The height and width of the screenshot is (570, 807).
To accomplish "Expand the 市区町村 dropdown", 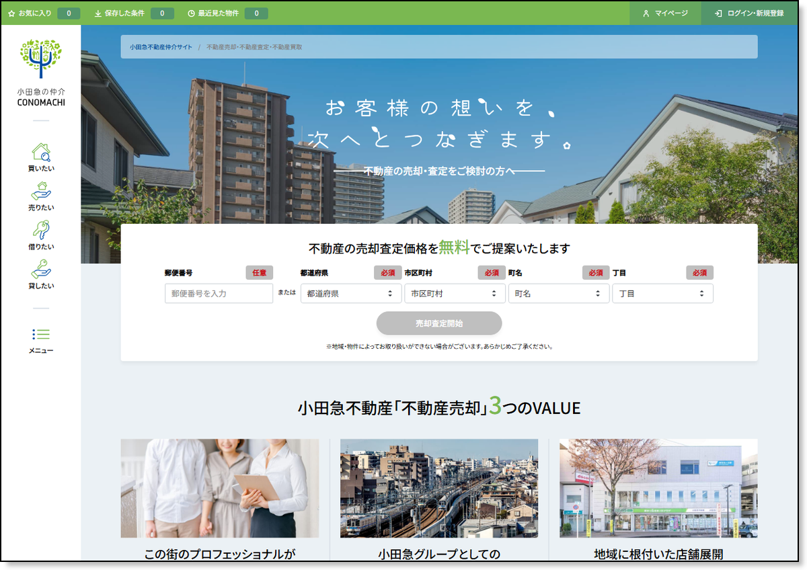I will (x=455, y=294).
